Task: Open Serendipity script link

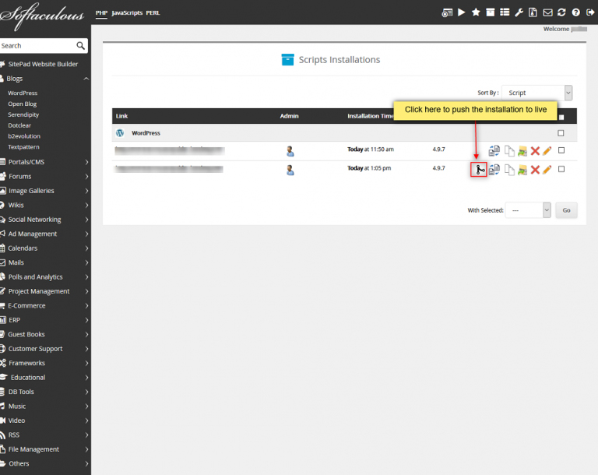Action: tap(23, 114)
